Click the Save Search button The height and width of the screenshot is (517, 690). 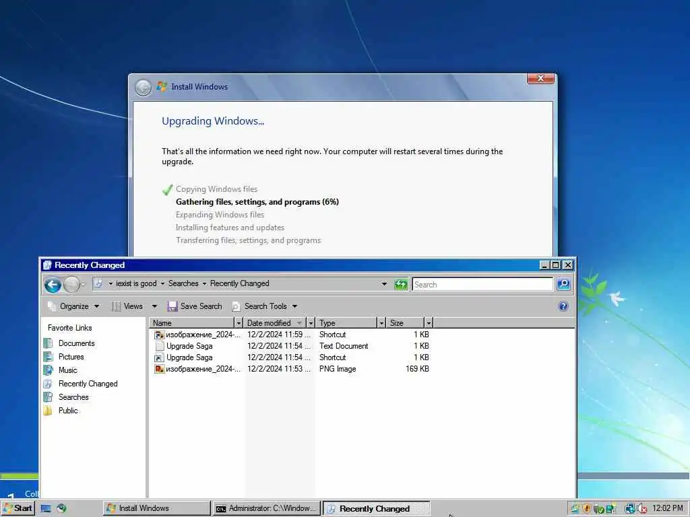(195, 306)
